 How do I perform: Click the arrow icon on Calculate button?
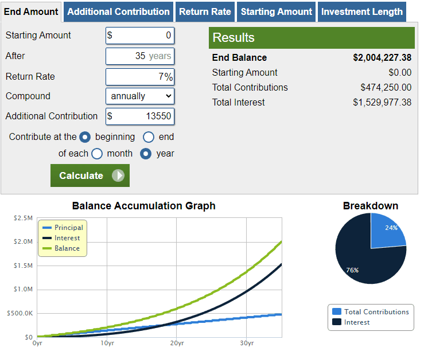118,175
